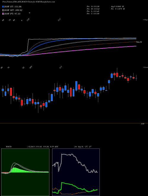
Task: Click the 'Pre C: 111.59' close value
Action: pos(93,14)
